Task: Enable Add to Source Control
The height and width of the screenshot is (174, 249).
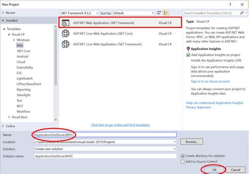Action: (x=183, y=162)
